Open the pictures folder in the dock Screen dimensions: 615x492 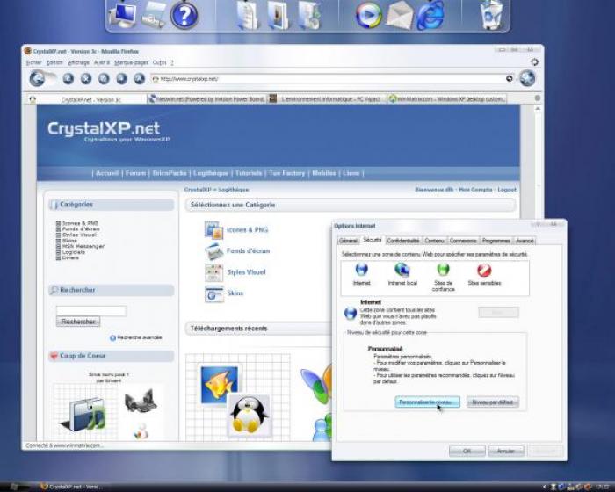(x=279, y=15)
